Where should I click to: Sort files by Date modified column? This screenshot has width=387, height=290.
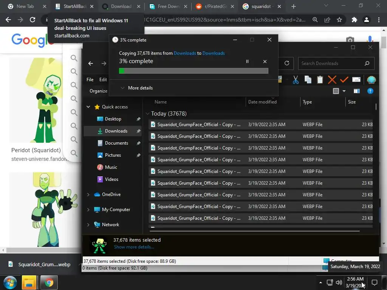coord(262,102)
